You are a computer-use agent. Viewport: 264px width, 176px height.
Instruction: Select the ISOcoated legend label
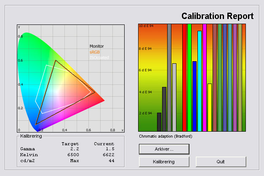click(x=99, y=57)
